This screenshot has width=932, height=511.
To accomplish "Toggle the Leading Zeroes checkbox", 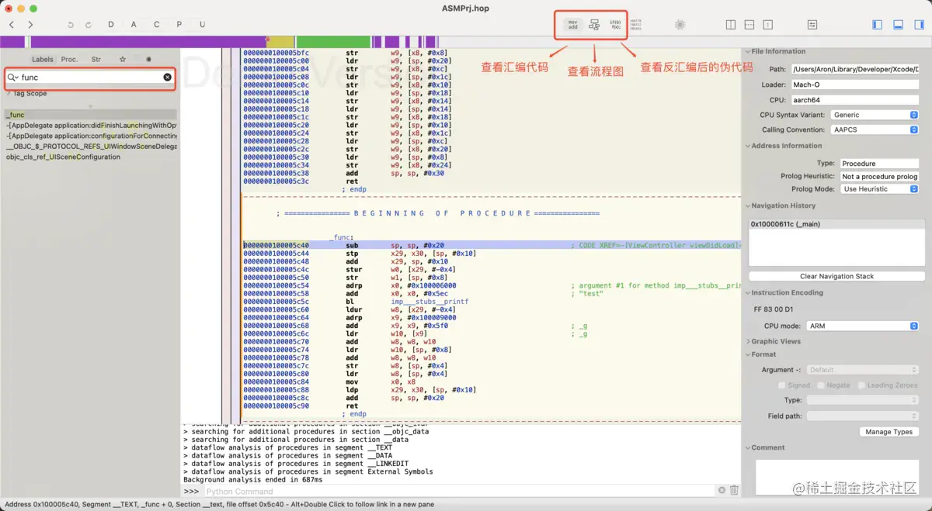I will pos(862,385).
